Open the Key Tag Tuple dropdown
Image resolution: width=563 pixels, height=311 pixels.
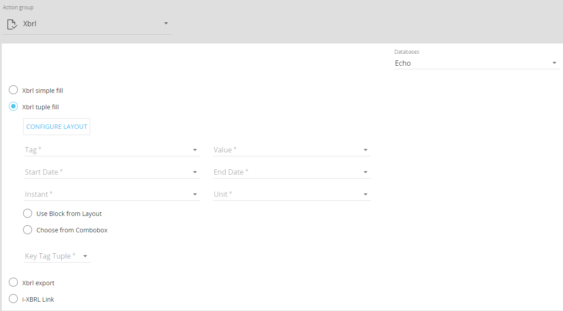(x=57, y=256)
